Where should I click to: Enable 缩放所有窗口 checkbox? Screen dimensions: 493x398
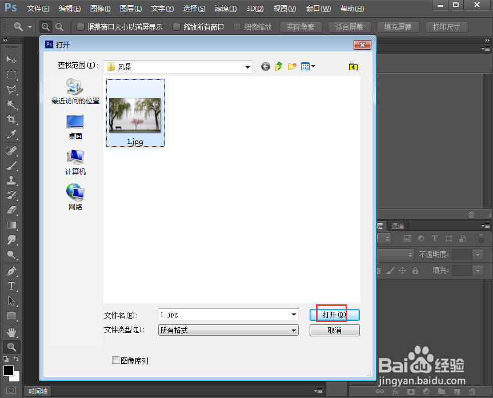(x=177, y=27)
